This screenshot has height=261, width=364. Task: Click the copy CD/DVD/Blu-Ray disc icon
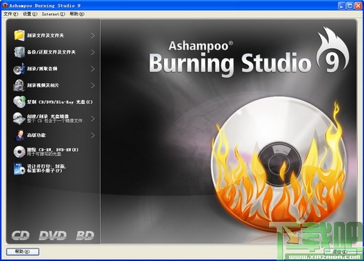19,102
